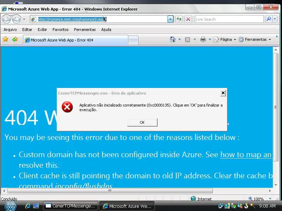Click the Back navigation arrow
Image resolution: width=282 pixels, height=211 pixels.
[x=7, y=19]
